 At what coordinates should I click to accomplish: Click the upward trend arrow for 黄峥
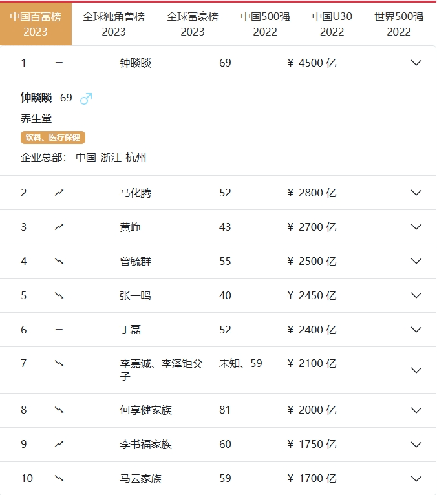pos(59,227)
